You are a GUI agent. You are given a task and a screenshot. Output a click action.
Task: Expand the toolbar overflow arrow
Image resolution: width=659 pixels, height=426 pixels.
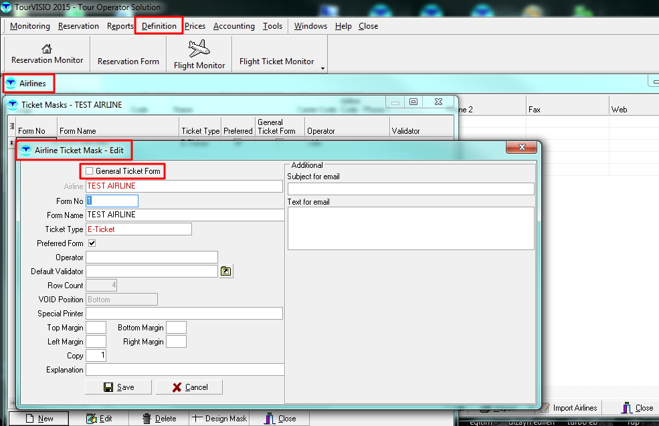click(322, 68)
